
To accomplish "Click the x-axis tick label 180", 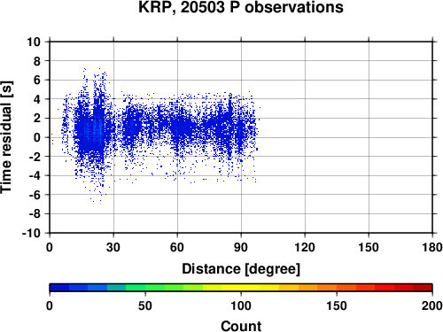I will pyautogui.click(x=432, y=247).
